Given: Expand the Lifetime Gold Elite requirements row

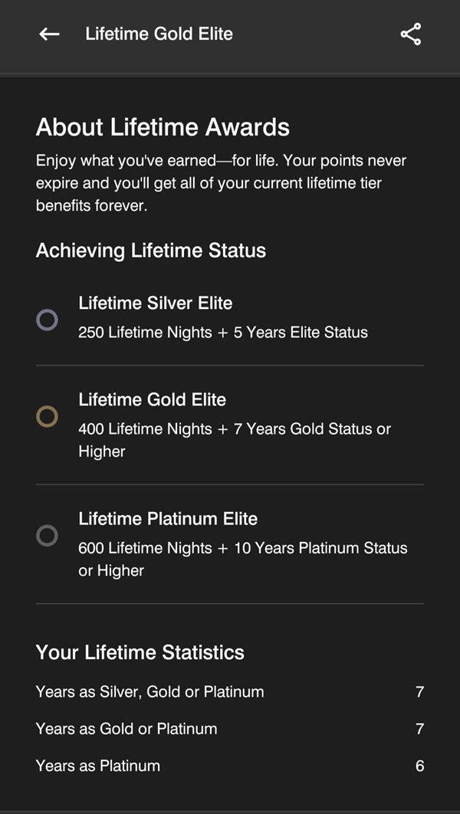Looking at the screenshot, I should [x=230, y=425].
